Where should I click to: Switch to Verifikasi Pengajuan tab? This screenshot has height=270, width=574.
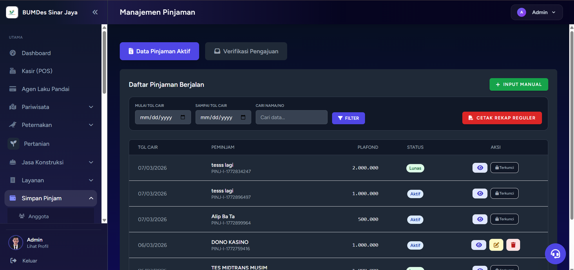246,51
